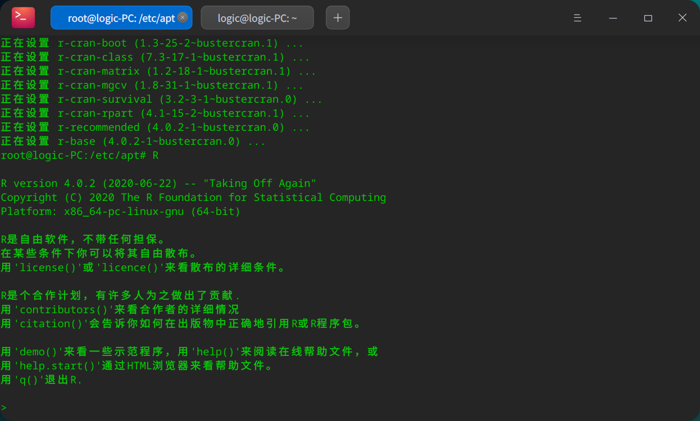Click the line mentioning 'contributors()'
Screen dimensions: 700x421
120,310
